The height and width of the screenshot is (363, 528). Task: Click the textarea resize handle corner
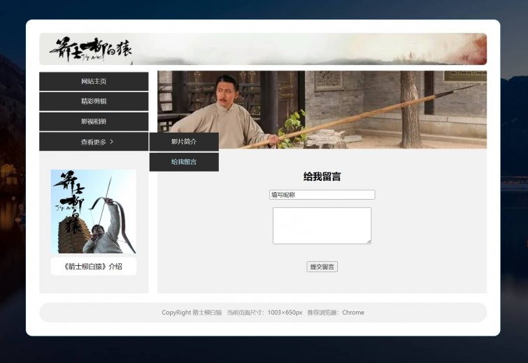(x=369, y=242)
